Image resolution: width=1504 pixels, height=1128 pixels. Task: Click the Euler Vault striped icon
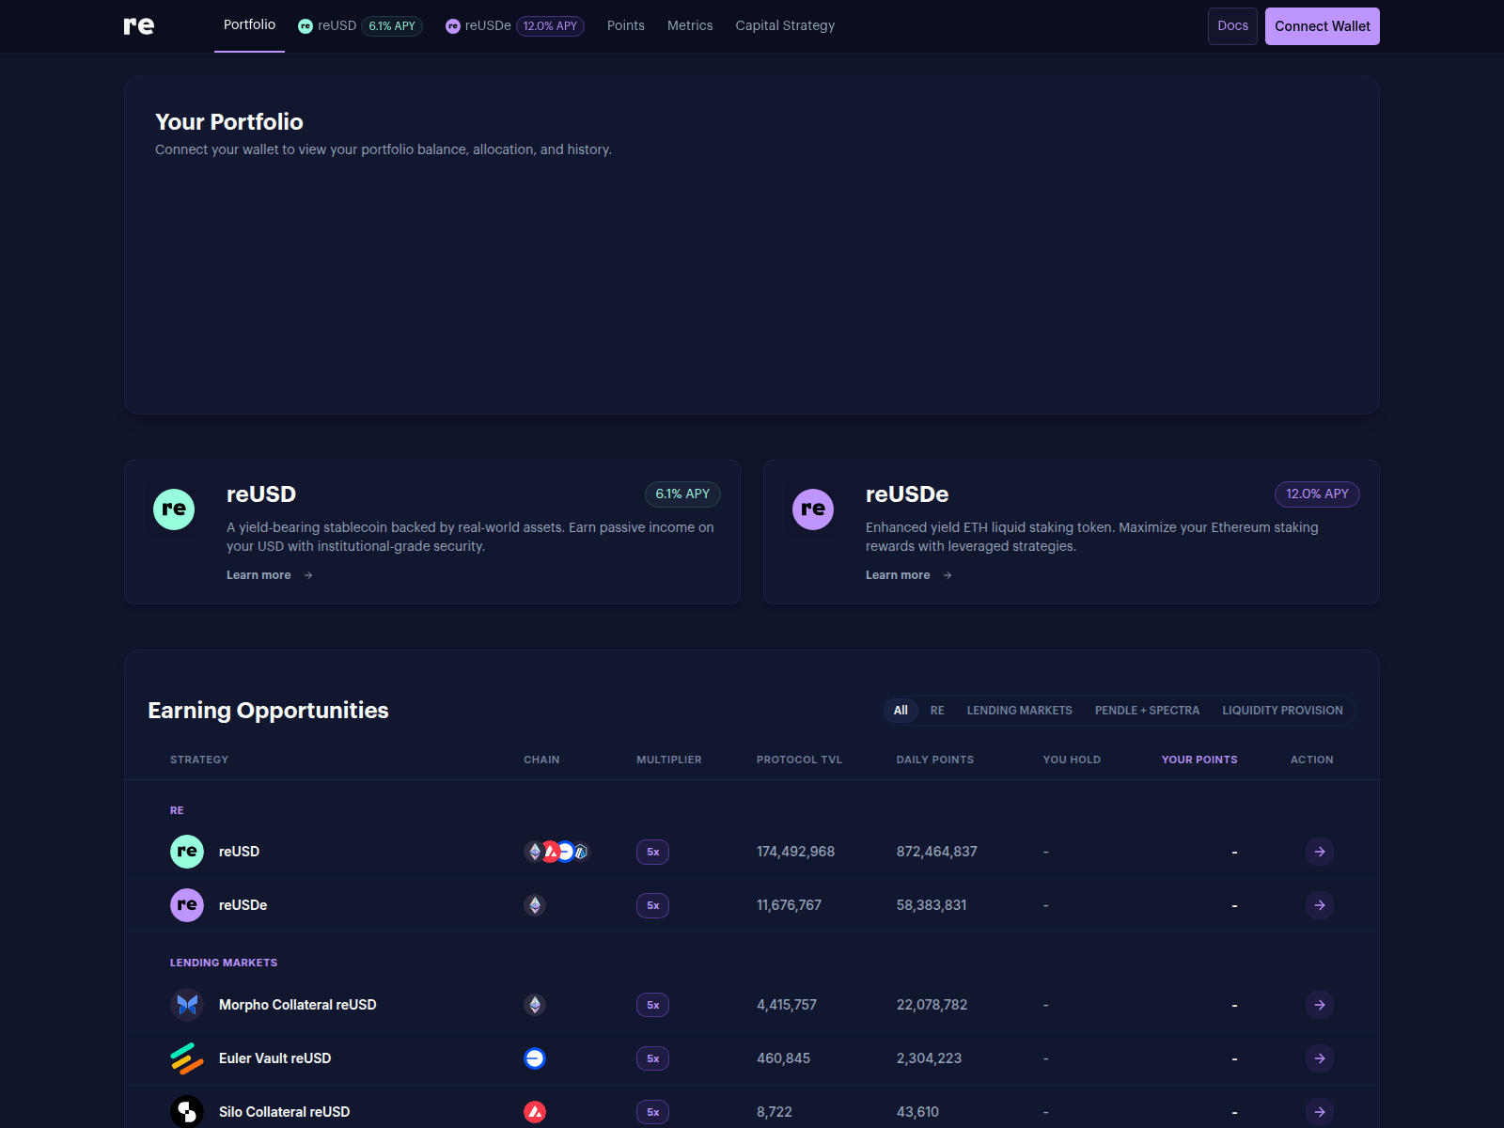187,1058
